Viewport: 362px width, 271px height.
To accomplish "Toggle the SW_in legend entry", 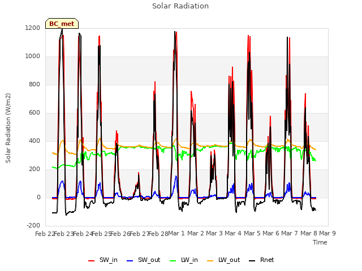I will pos(103,260).
